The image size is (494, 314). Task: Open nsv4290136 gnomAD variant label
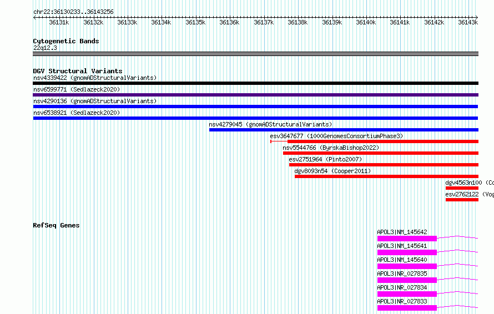[95, 101]
